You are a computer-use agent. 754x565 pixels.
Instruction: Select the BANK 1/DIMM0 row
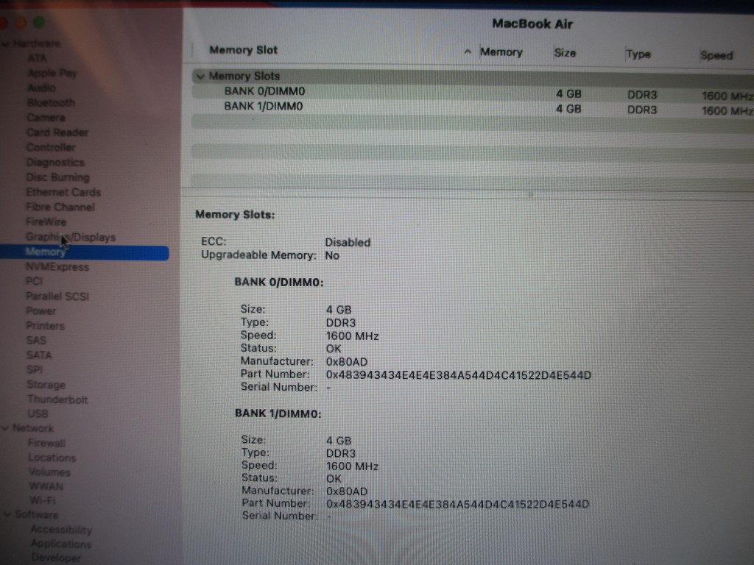[x=473, y=107]
